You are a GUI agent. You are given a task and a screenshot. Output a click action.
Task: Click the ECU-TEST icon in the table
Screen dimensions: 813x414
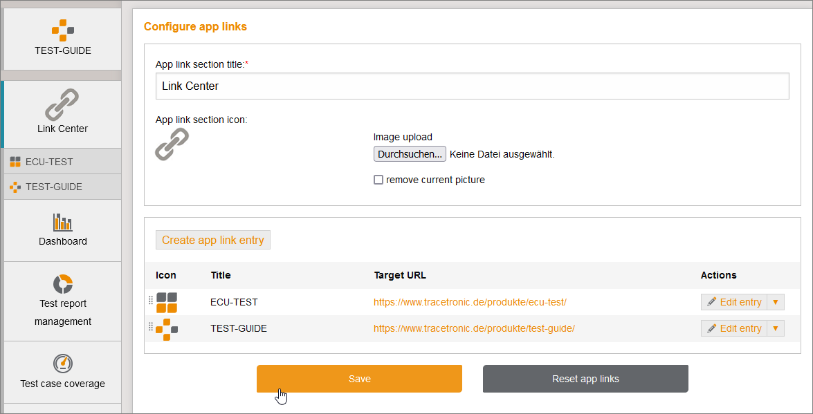167,303
